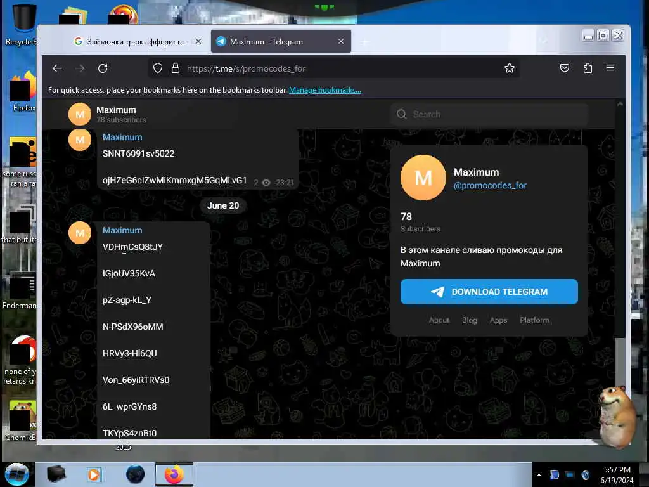The height and width of the screenshot is (487, 649).
Task: Click the taskbar clock showing 5:57 PM
Action: click(x=617, y=475)
